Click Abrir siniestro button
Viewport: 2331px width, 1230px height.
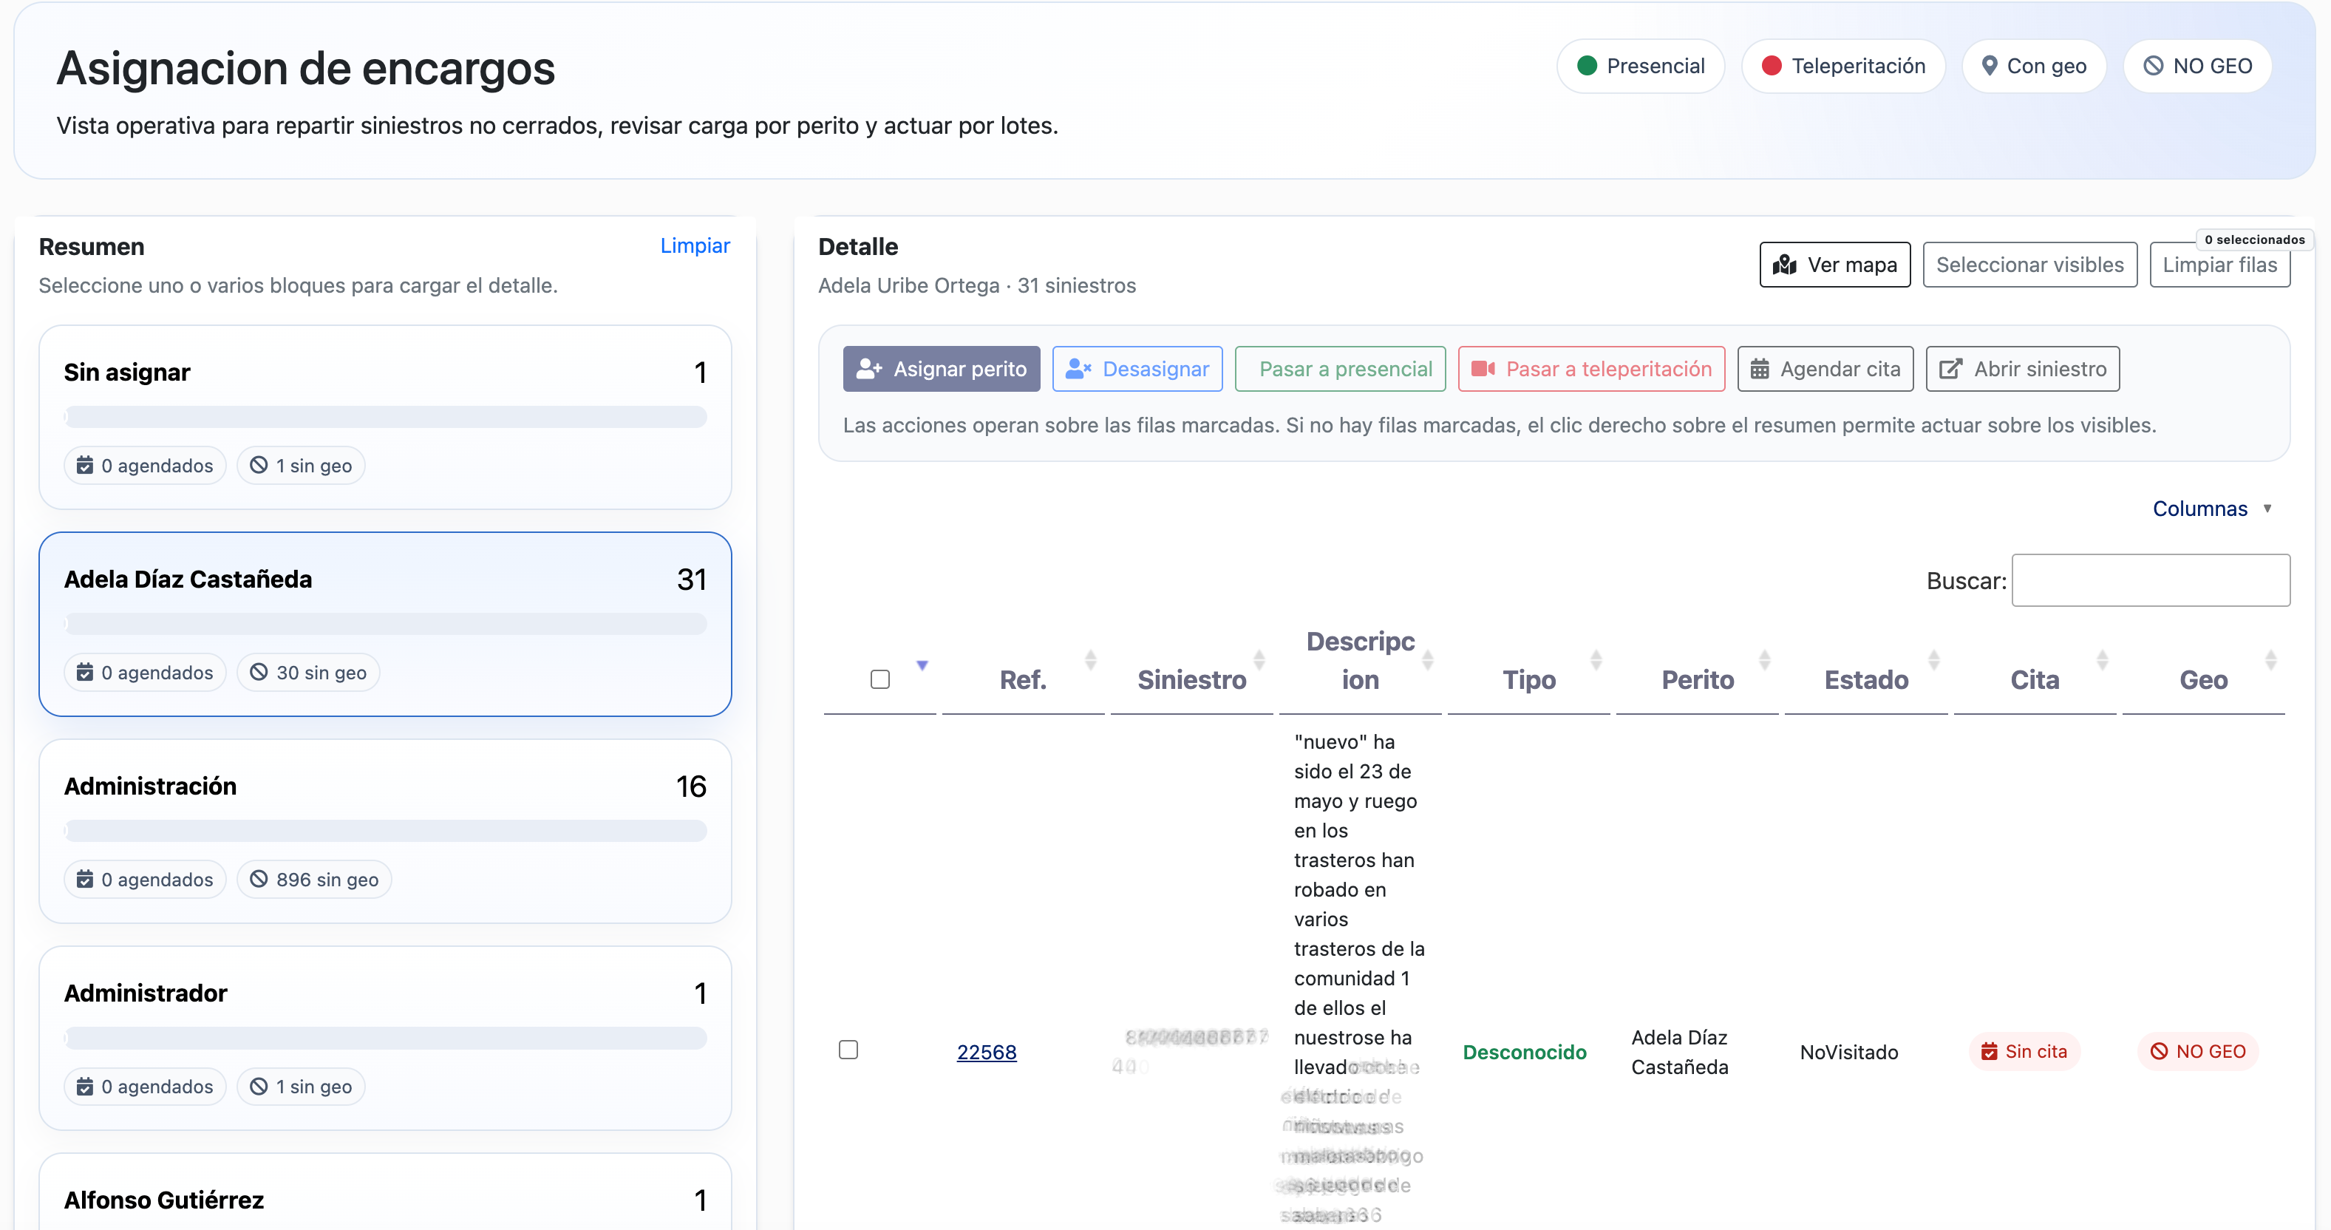tap(2022, 370)
